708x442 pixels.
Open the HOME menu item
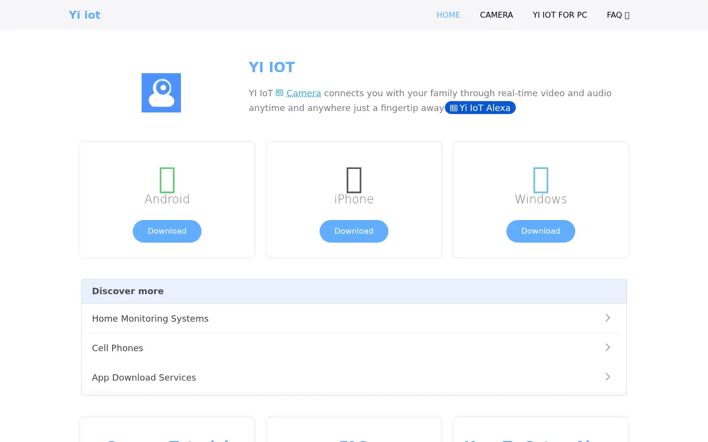(x=448, y=15)
